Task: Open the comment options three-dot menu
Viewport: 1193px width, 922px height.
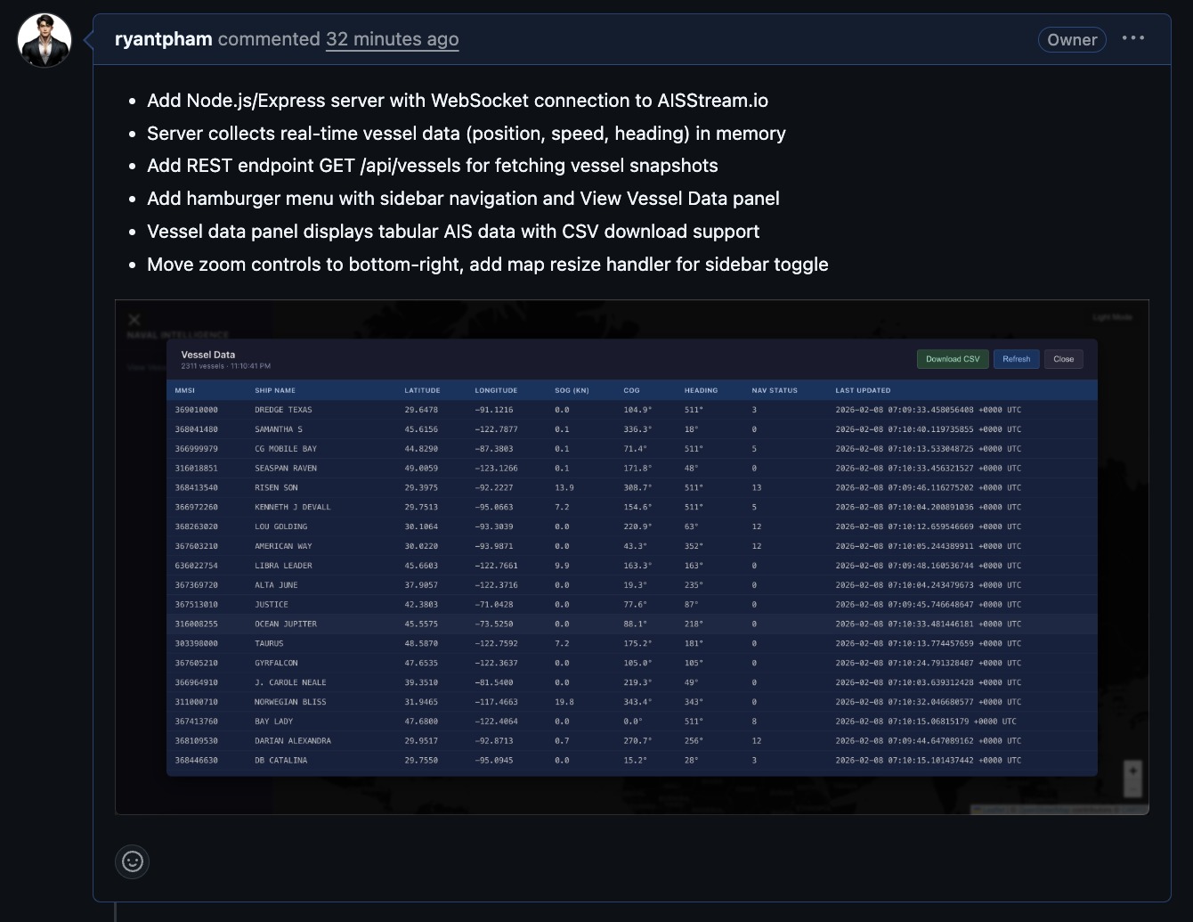Action: (1133, 38)
